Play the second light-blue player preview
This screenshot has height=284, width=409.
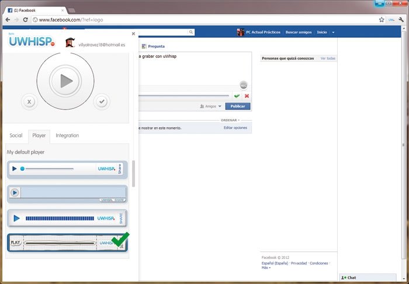pos(15,192)
